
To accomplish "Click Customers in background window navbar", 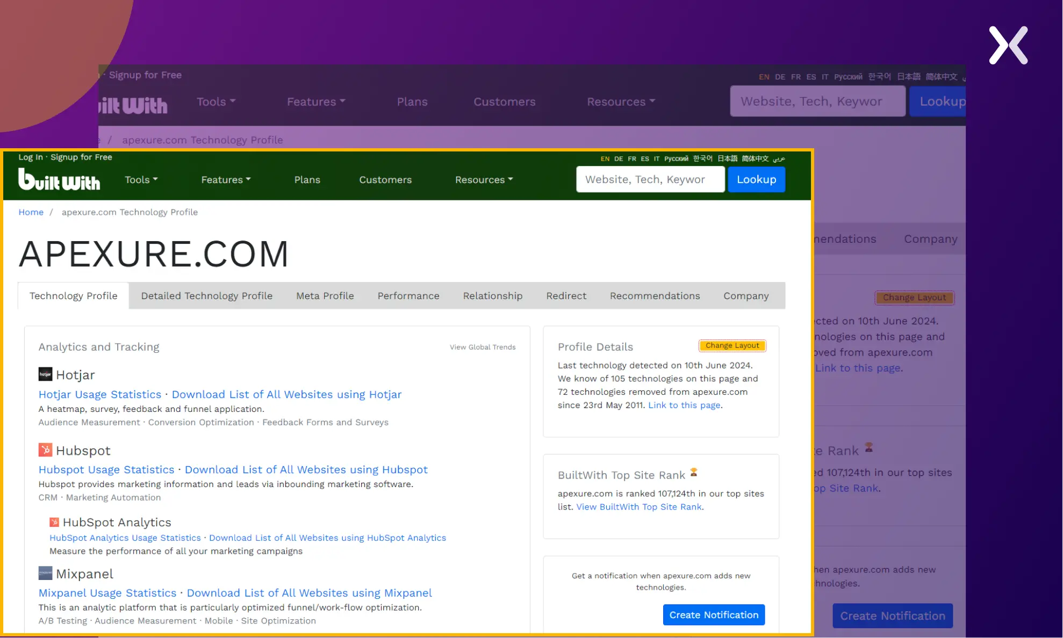I will (505, 102).
